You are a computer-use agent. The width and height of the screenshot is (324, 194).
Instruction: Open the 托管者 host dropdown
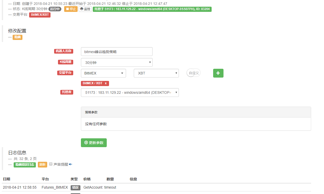(x=130, y=92)
